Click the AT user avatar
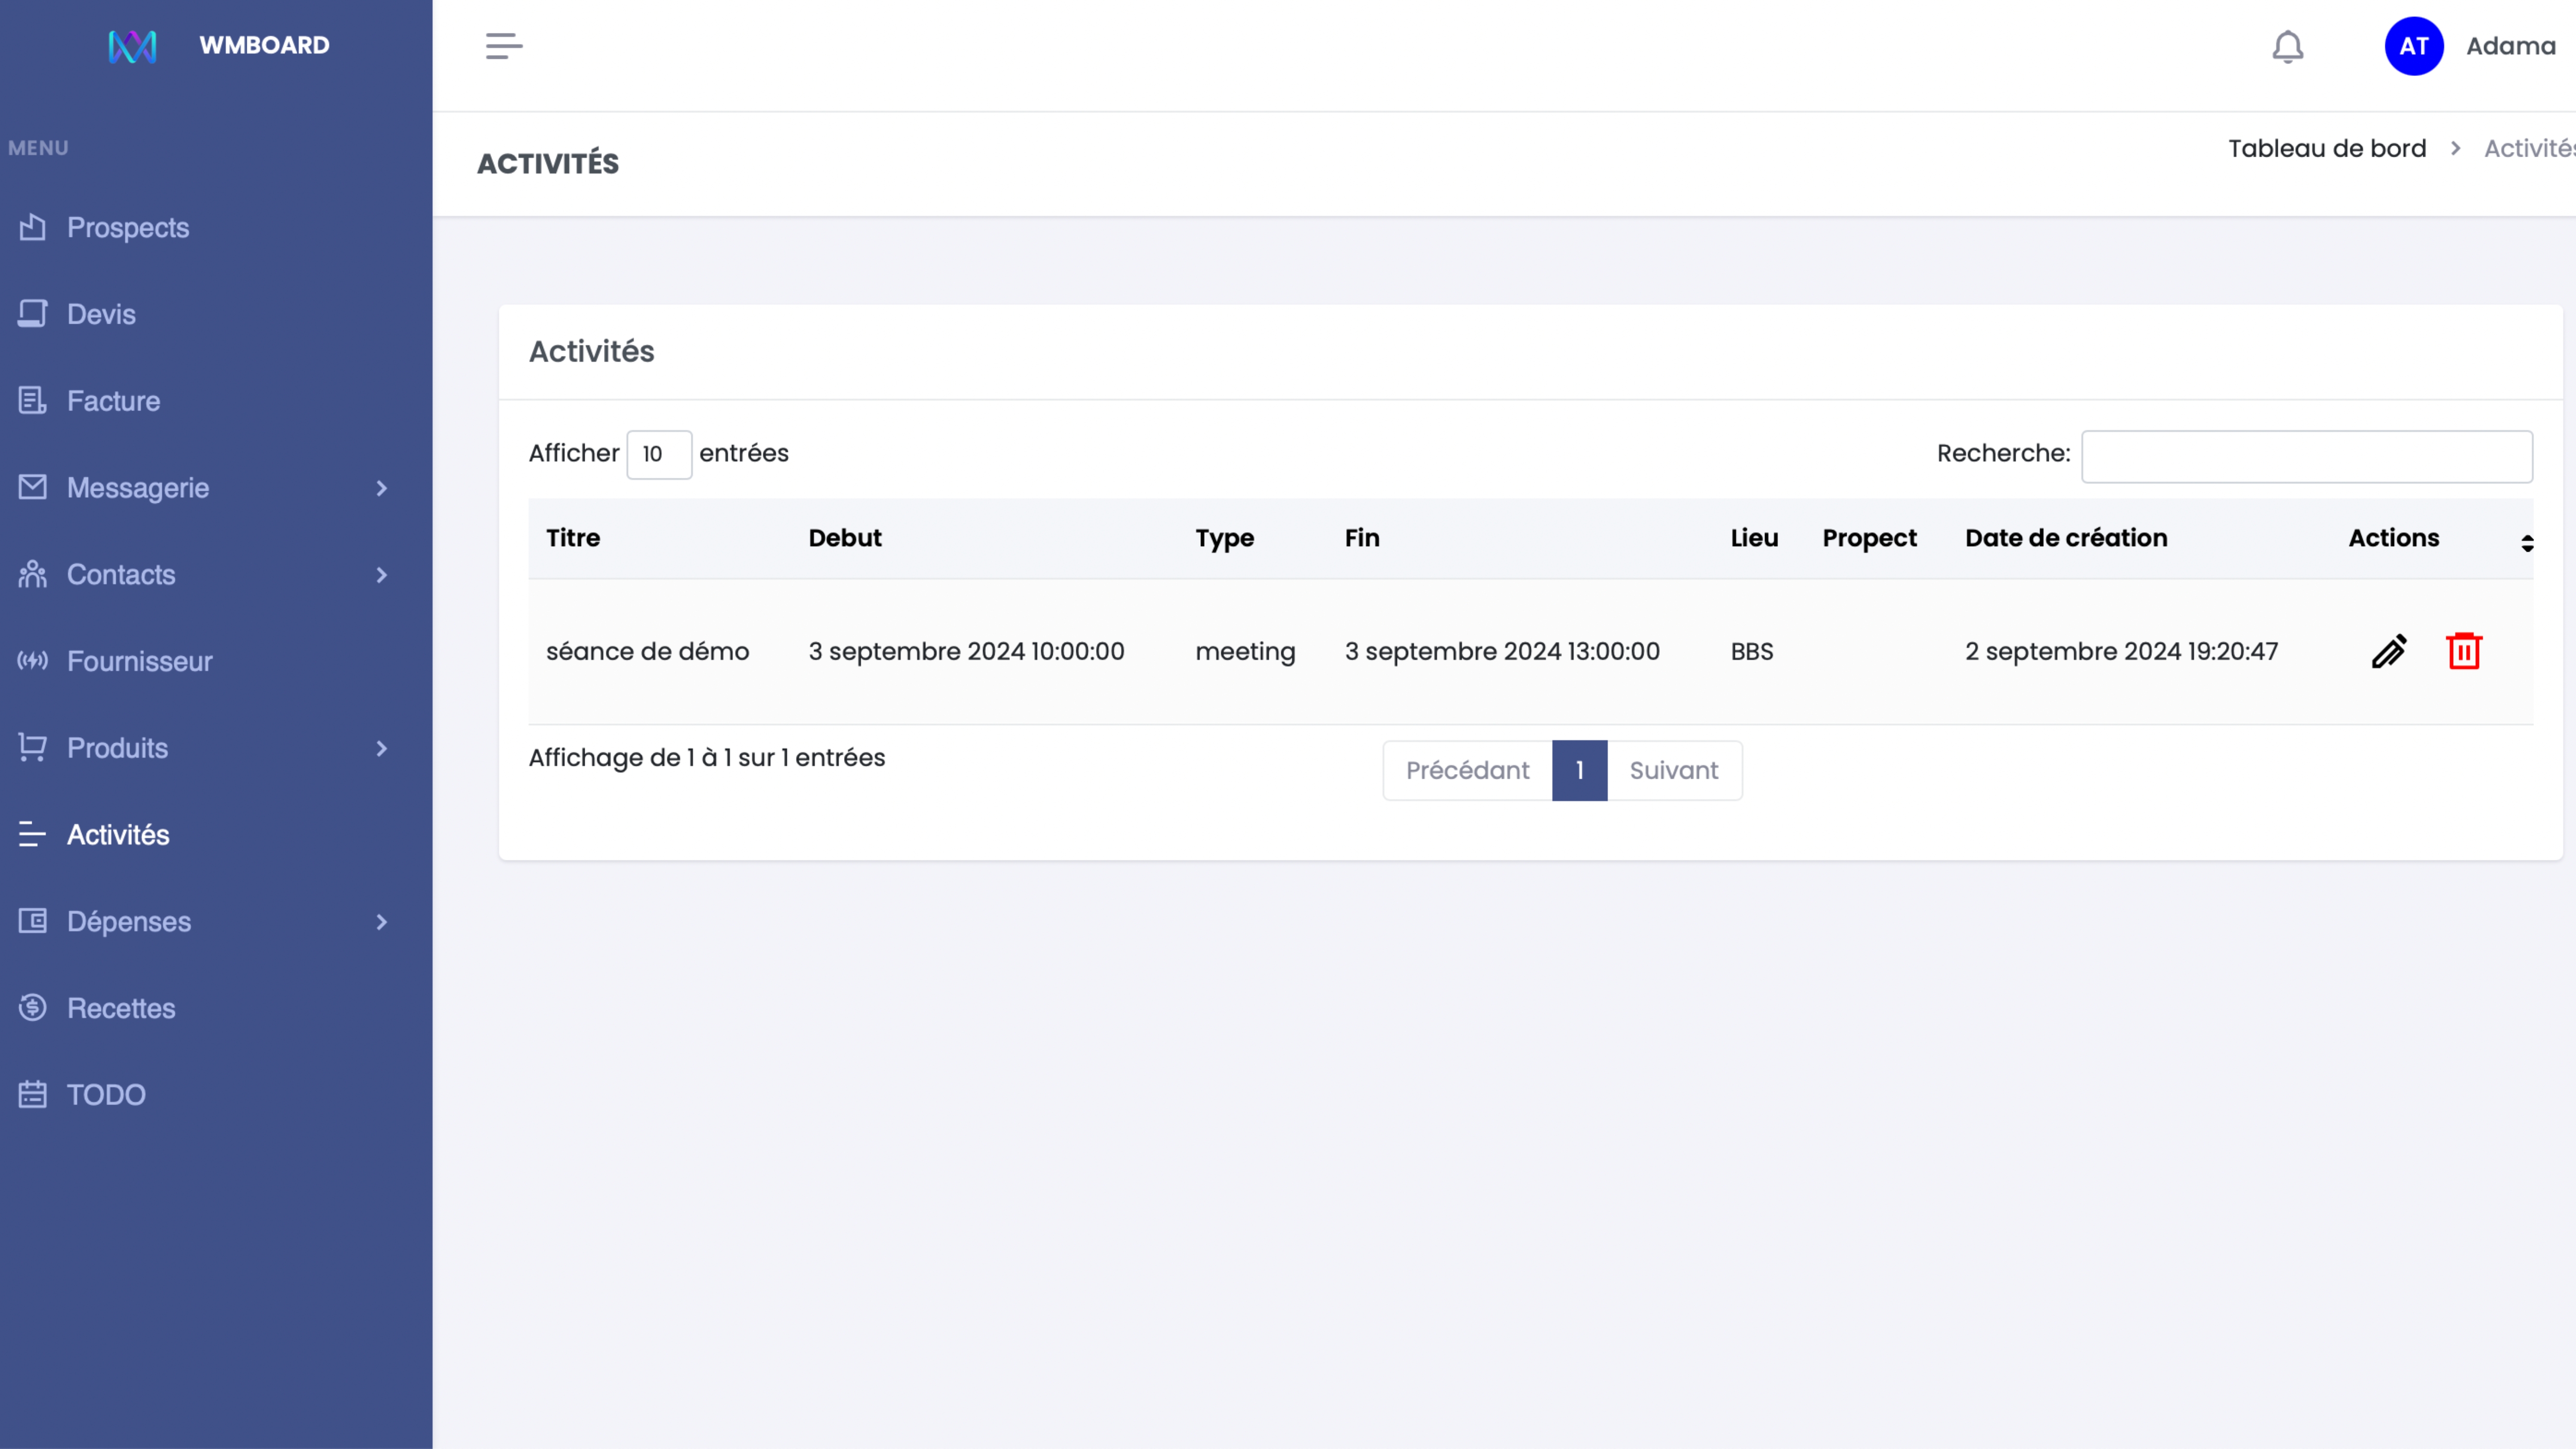This screenshot has height=1449, width=2576. pos(2414,46)
